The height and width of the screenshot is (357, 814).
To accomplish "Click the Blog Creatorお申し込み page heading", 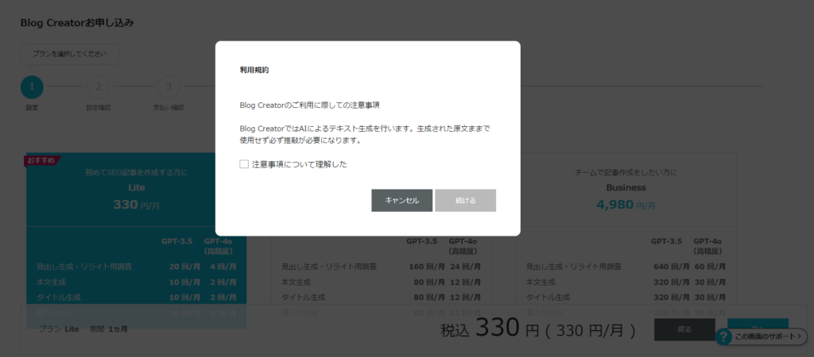I will click(x=77, y=22).
